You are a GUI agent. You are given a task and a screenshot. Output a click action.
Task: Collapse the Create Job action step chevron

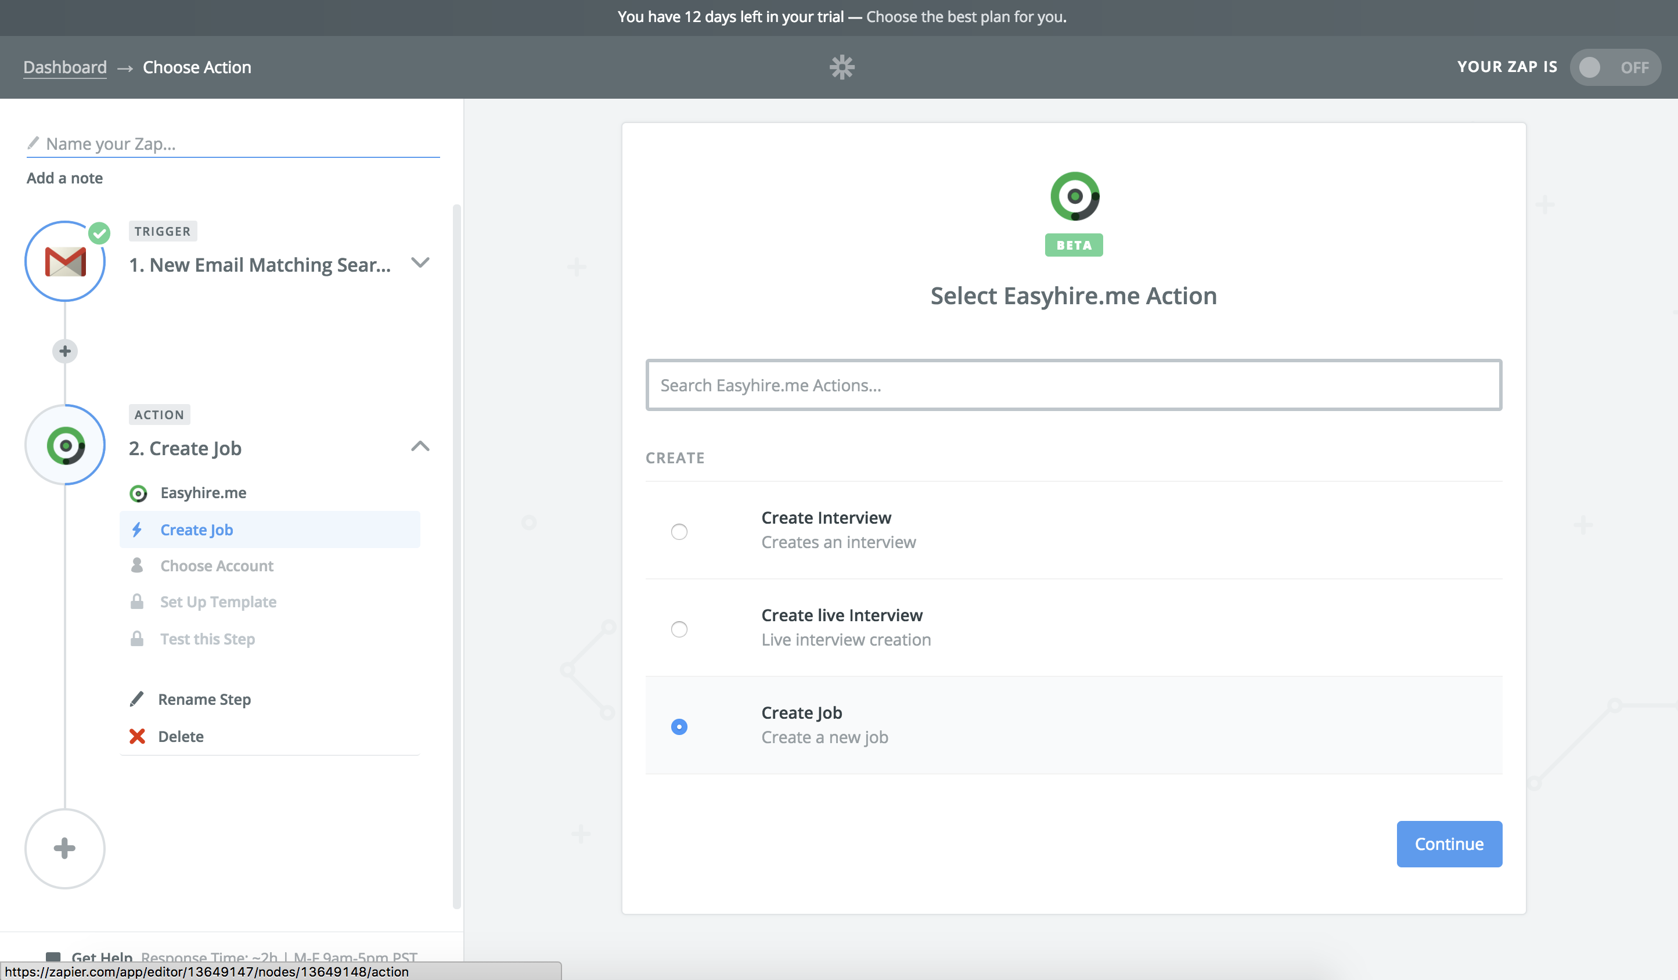[420, 446]
